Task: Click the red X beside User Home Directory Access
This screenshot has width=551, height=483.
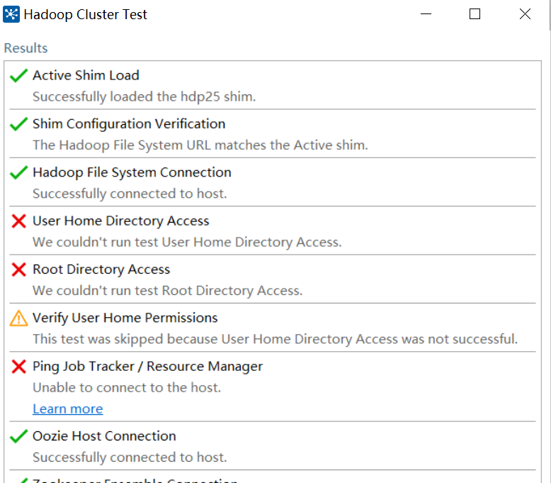Action: (18, 221)
